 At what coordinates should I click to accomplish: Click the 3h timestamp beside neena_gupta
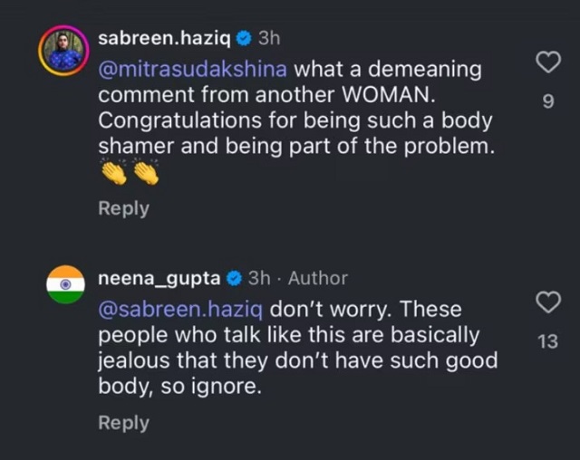pos(259,278)
